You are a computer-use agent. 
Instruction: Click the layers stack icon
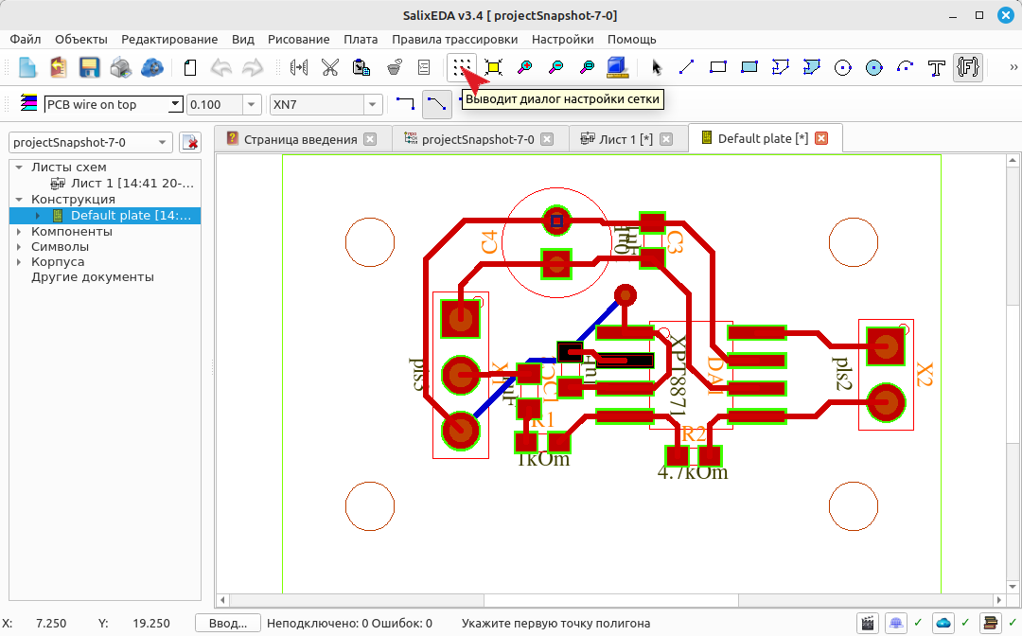(28, 103)
